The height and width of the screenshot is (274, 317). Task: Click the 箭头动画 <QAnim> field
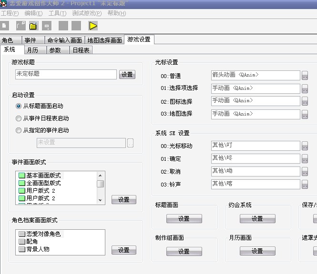256,75
